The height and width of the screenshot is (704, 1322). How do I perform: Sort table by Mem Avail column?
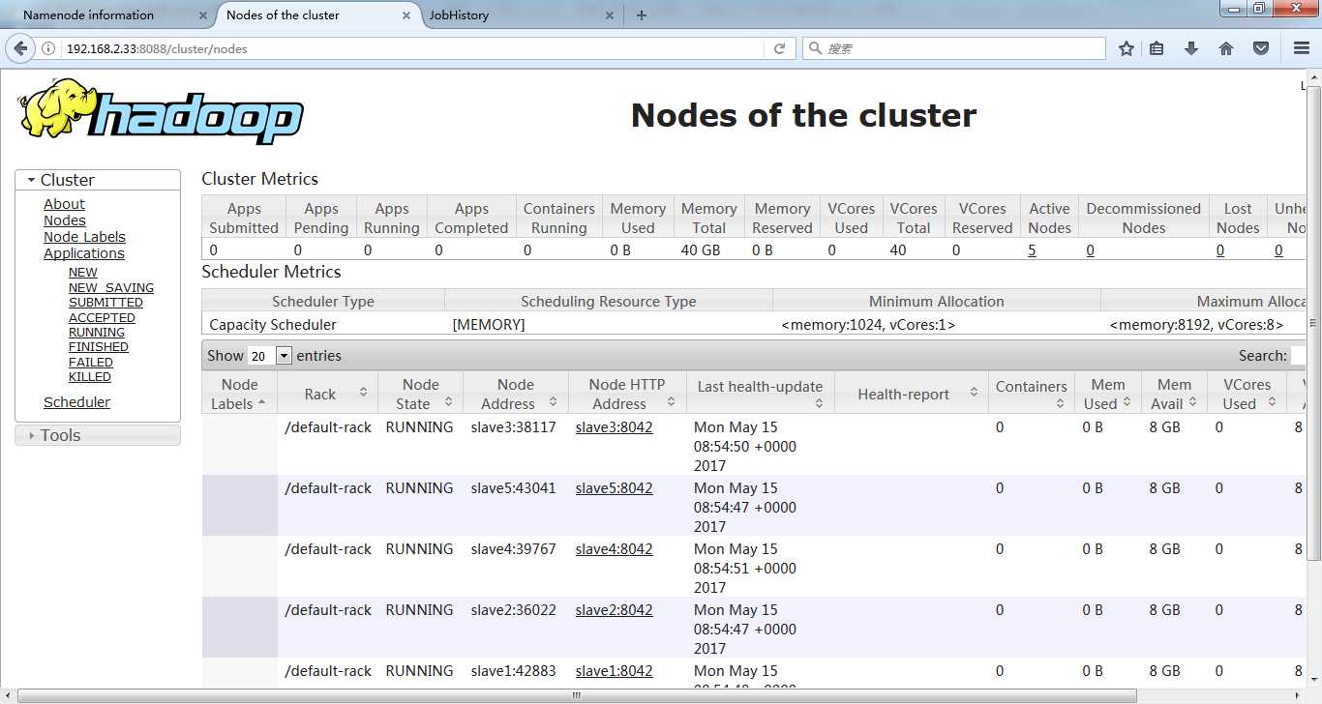(x=1175, y=394)
